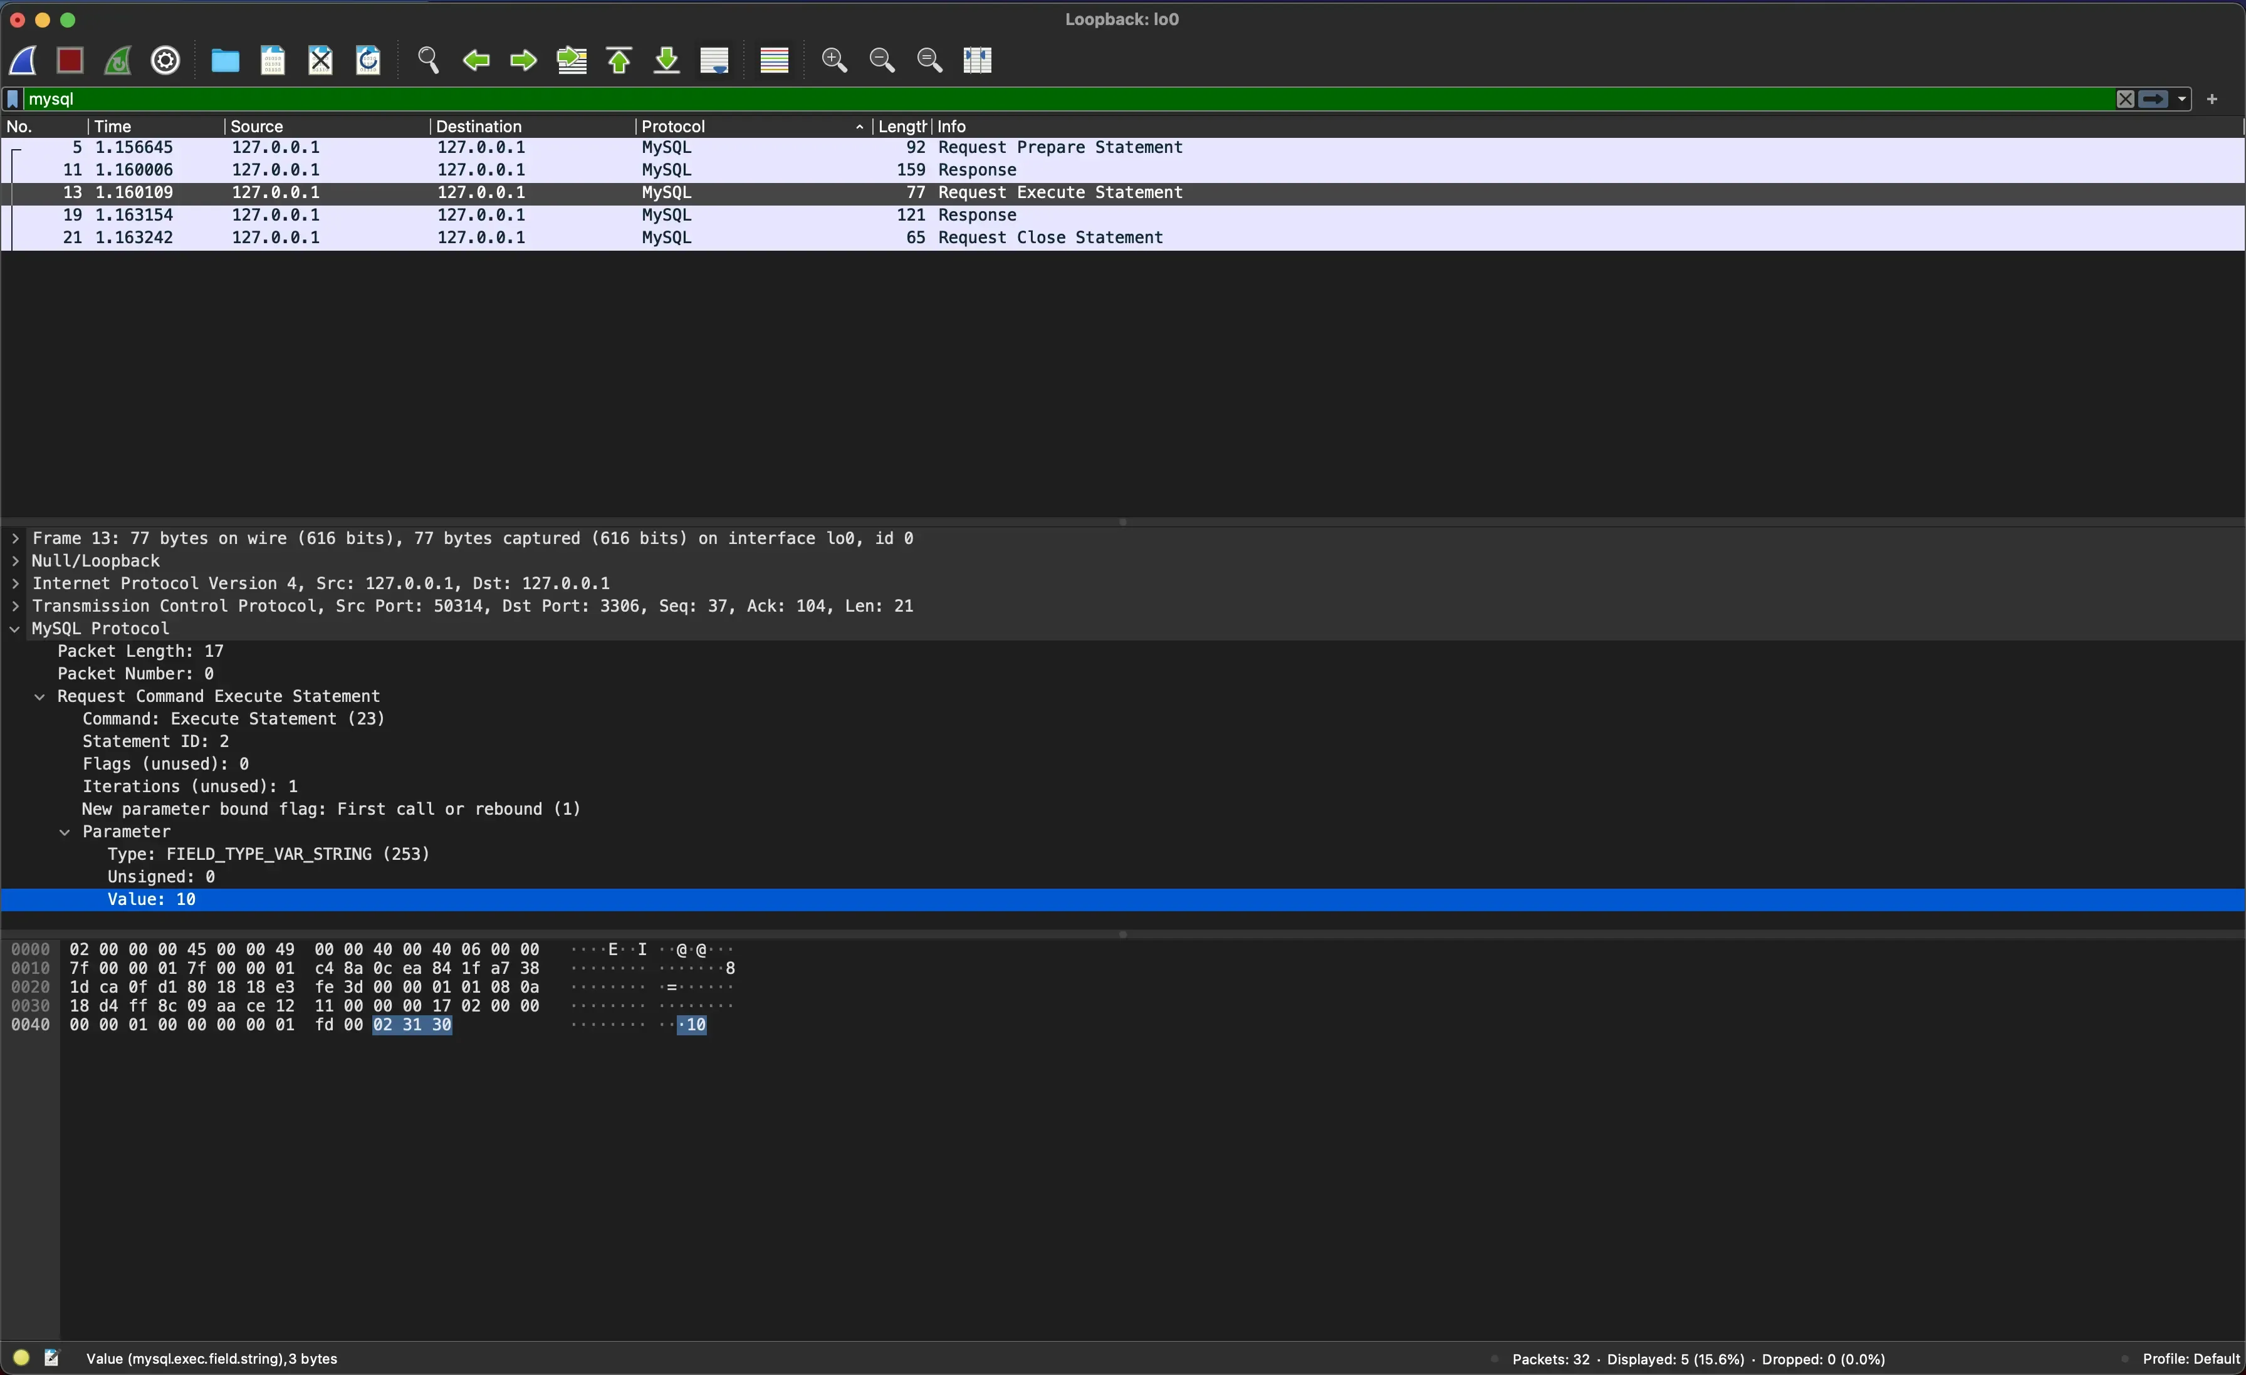Add a display filter button plus

tap(2212, 98)
